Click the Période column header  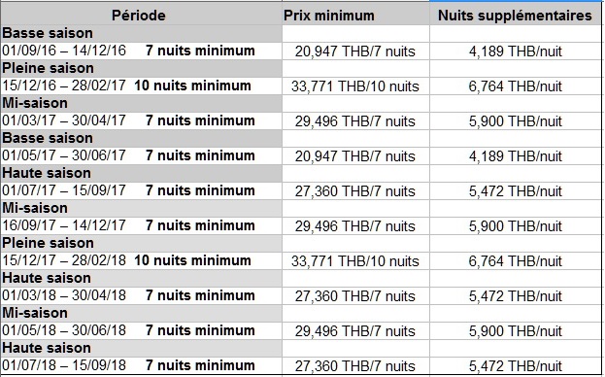(x=139, y=16)
